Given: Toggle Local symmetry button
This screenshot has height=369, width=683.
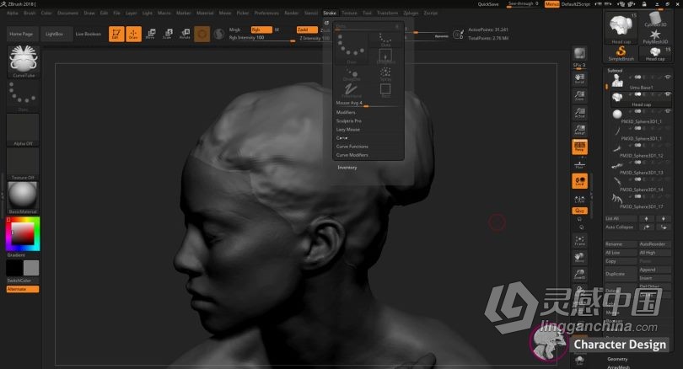Looking at the screenshot, I should (x=579, y=181).
